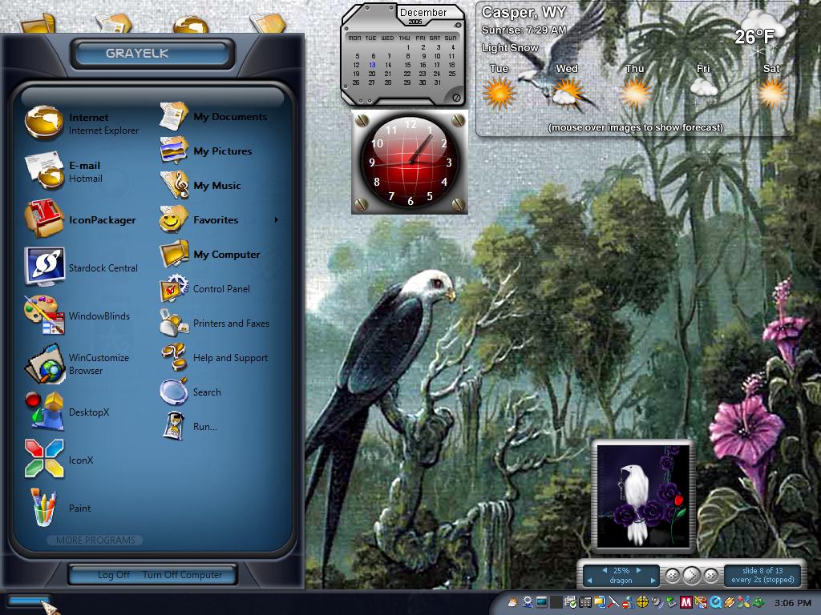Go to next slide in slideshow widget
The image size is (821, 615).
(711, 576)
